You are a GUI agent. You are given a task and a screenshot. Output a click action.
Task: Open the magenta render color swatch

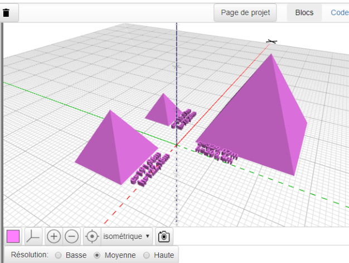click(13, 236)
